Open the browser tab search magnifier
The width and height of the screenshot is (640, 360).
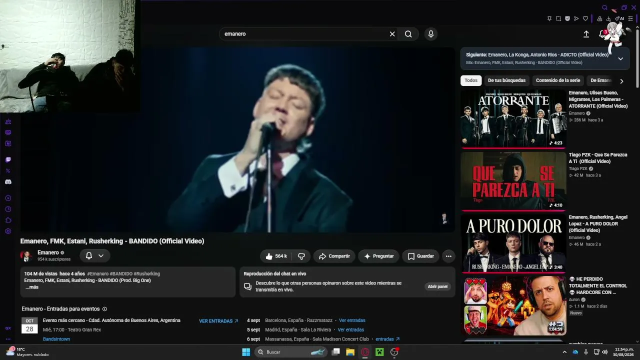(x=604, y=7)
